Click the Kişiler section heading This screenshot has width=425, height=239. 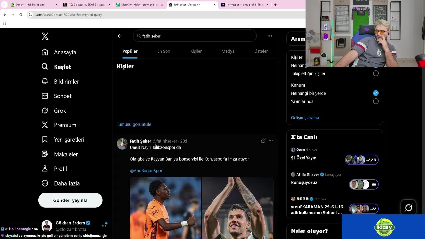tap(125, 66)
